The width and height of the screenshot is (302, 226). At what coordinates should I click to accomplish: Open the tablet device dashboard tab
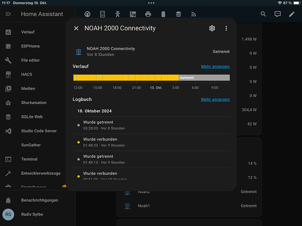102,14
